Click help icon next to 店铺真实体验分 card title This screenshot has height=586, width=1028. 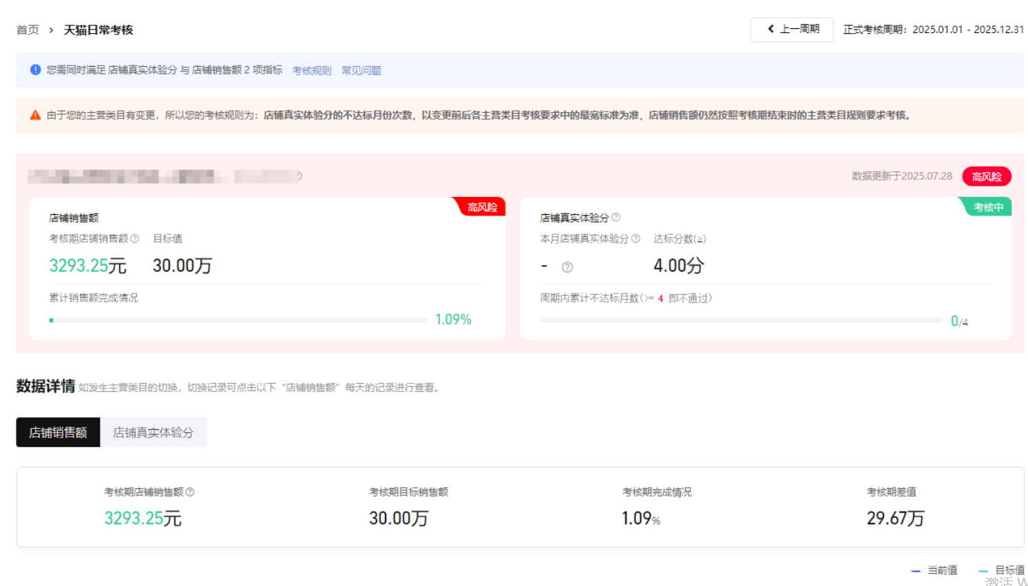click(x=616, y=218)
